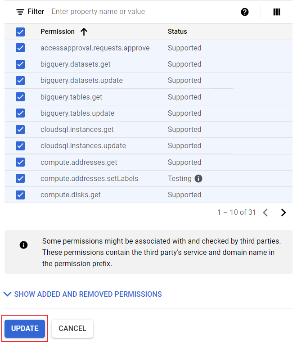Screen dimensions: 297x344
Task: Uncheck compute.addresses.setLabels permission
Action: (x=20, y=179)
